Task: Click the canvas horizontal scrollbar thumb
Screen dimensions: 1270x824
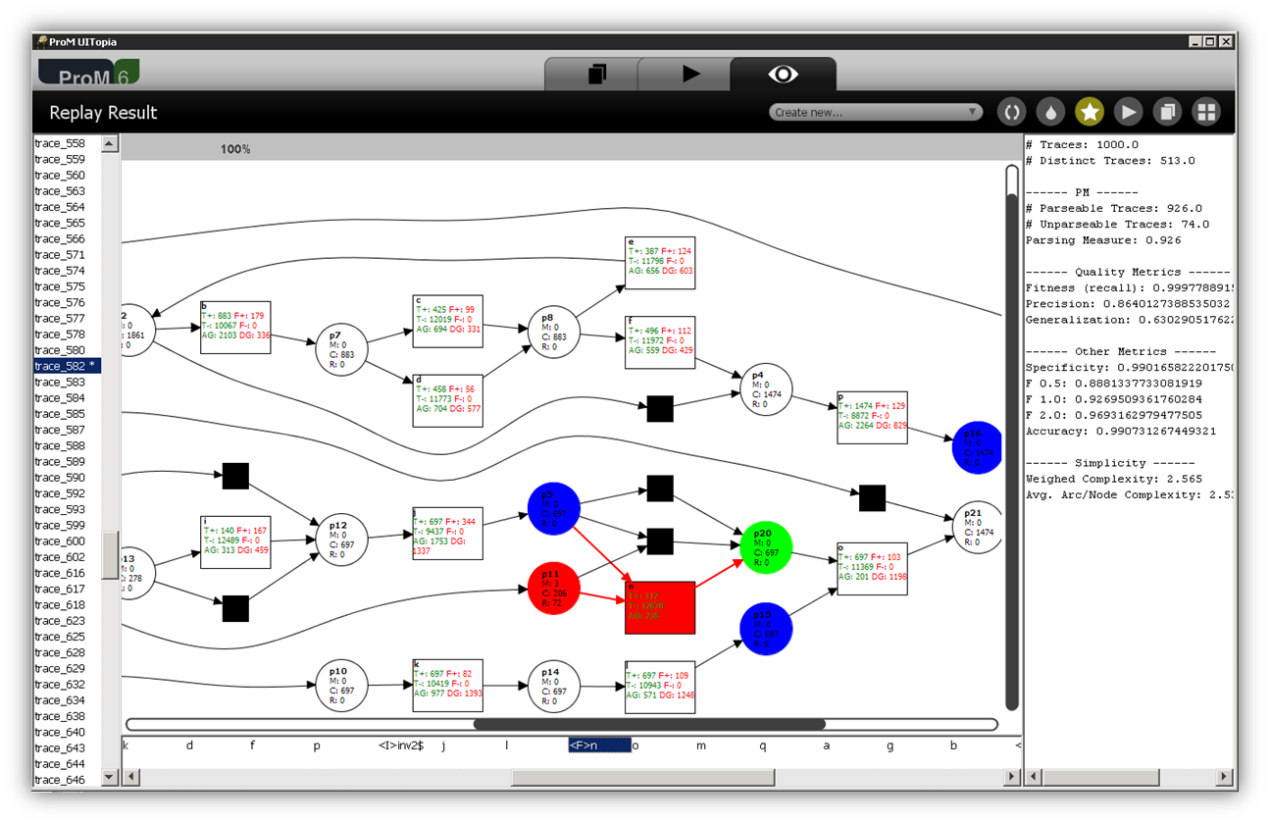Action: click(x=649, y=725)
